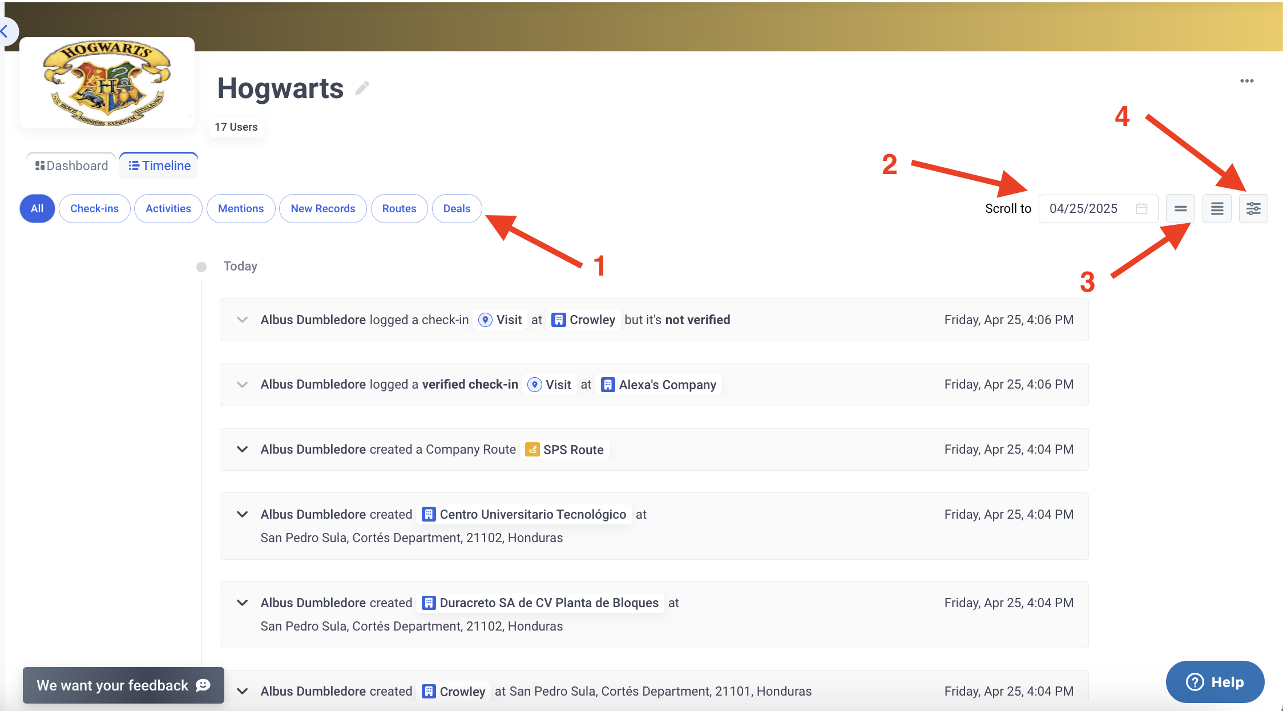Click the 17 Users badge

coord(236,127)
